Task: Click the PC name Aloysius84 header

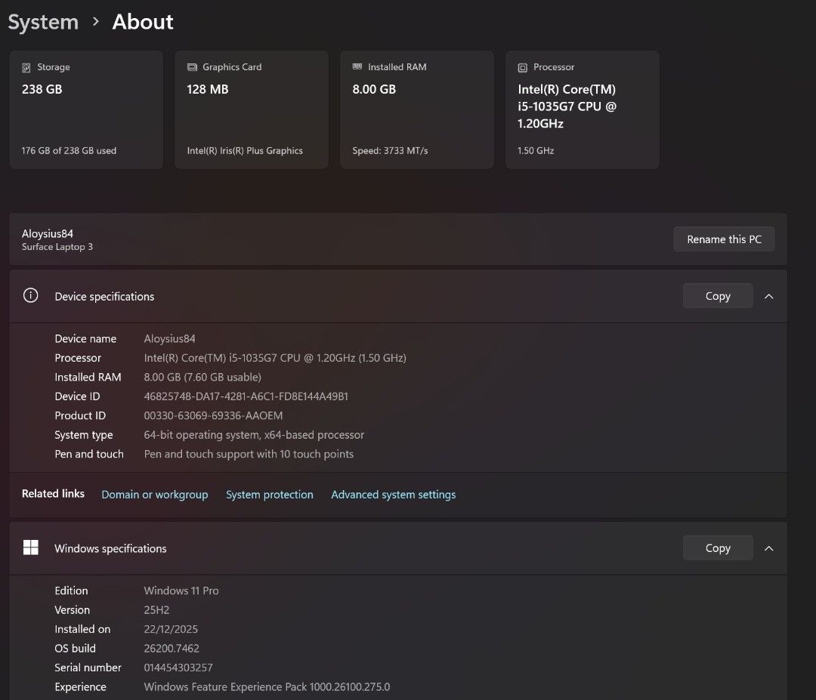Action: (x=48, y=233)
